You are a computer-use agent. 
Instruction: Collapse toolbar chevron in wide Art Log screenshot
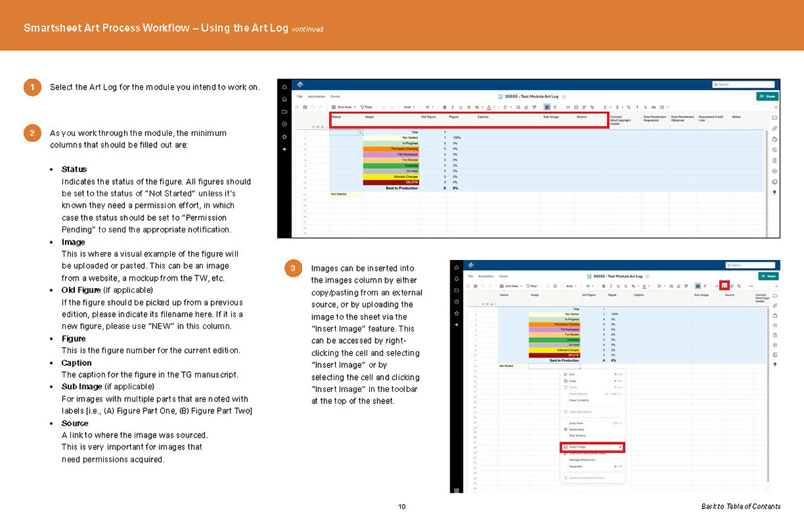pyautogui.click(x=775, y=107)
